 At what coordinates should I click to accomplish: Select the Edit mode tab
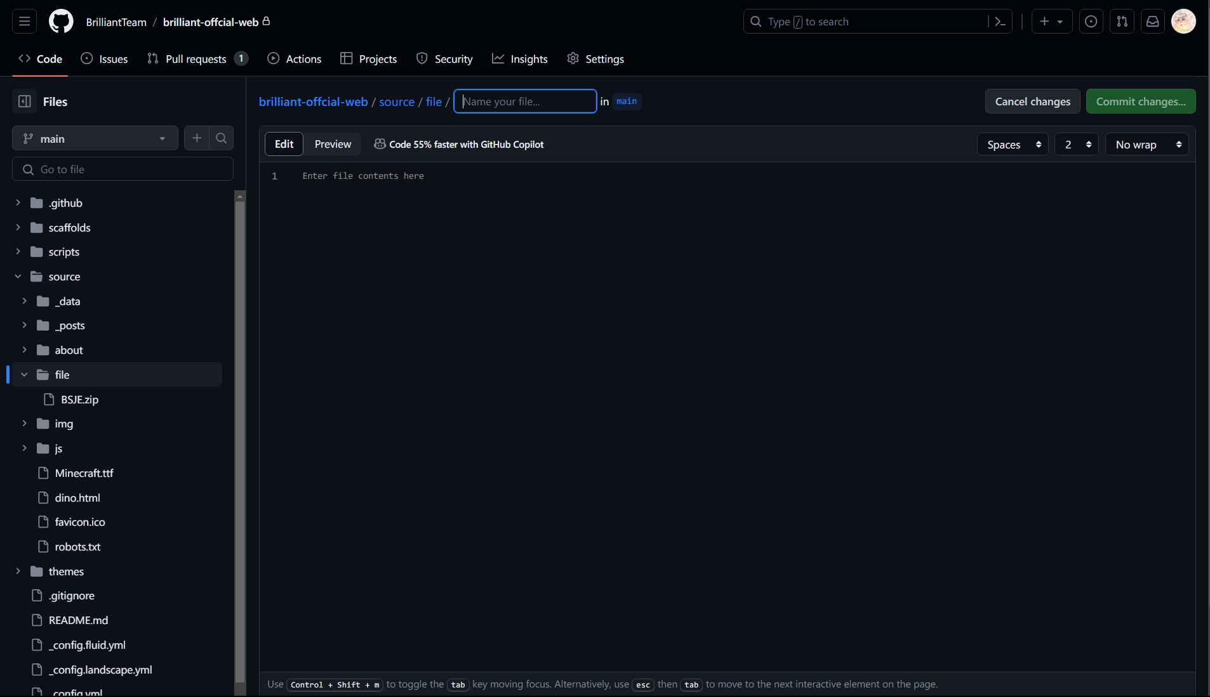[x=284, y=144]
